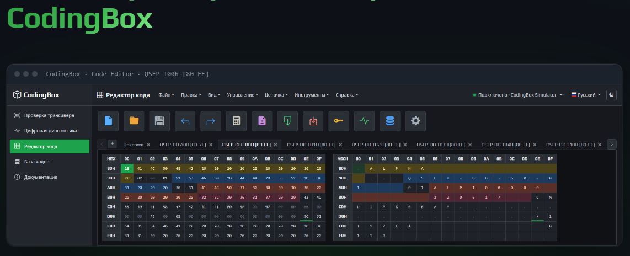Redo with the right arrow icon

(x=211, y=121)
